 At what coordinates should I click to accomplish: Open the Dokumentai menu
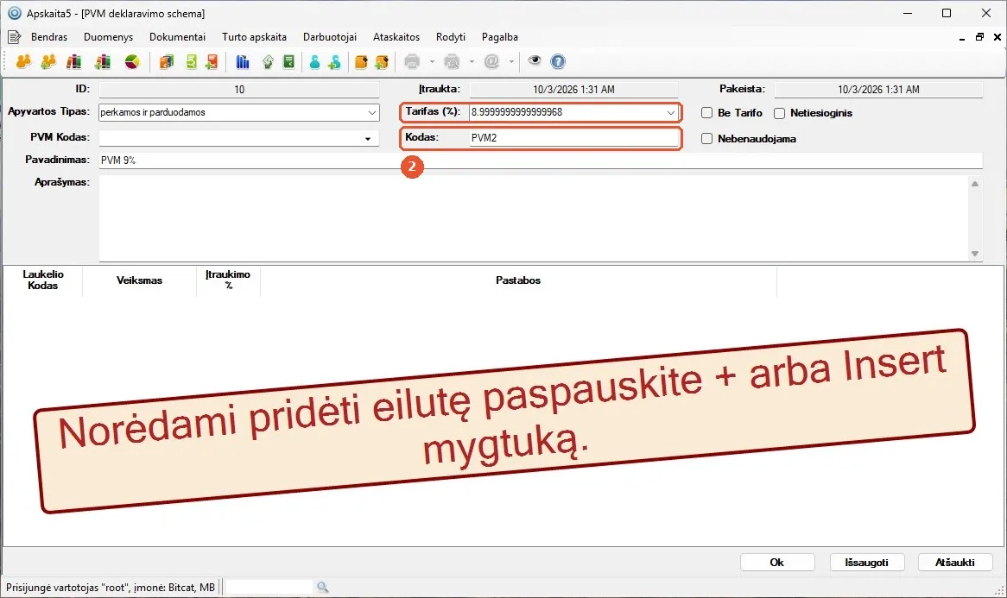[177, 37]
